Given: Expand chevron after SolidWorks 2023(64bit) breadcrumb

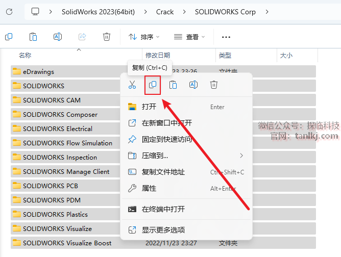Looking at the screenshot, I should click(x=145, y=12).
